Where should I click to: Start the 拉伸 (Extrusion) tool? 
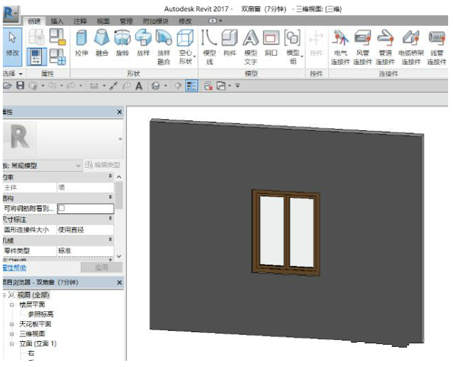pos(81,43)
